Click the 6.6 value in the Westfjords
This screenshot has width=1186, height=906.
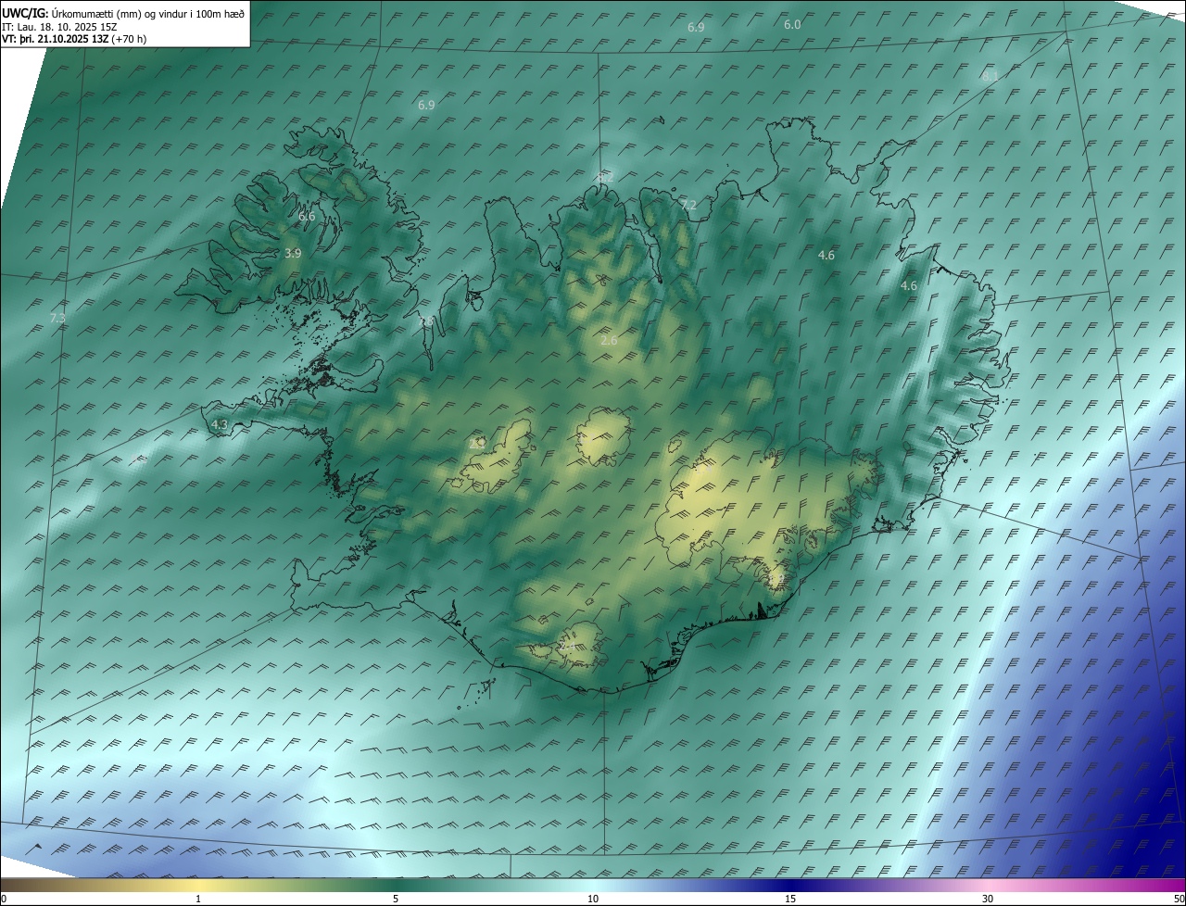[307, 217]
